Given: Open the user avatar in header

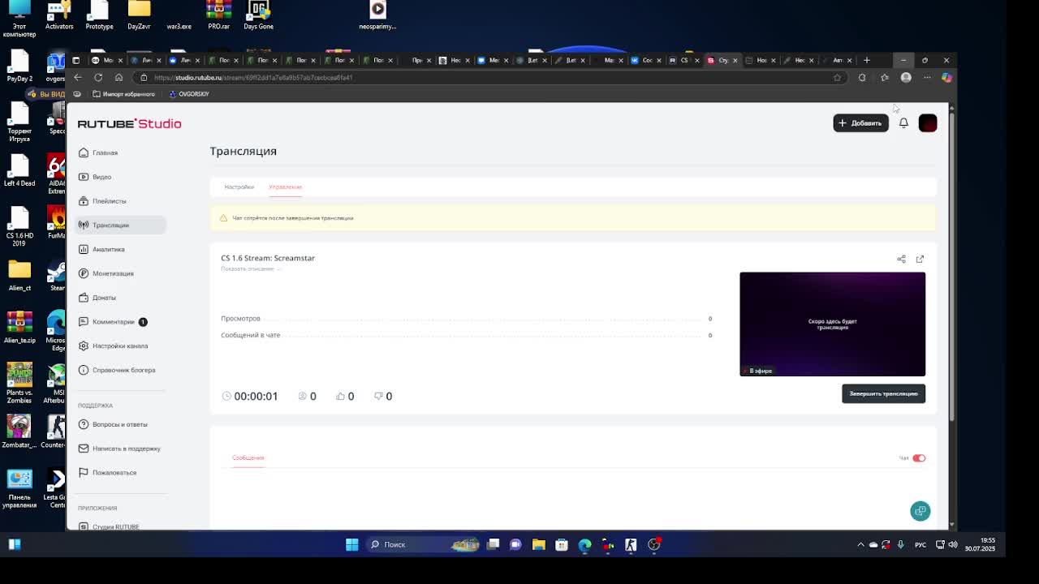Looking at the screenshot, I should click(x=928, y=122).
